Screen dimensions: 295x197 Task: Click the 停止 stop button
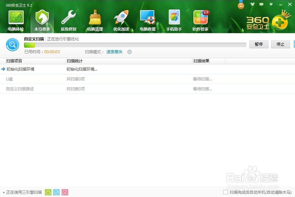coord(280,44)
